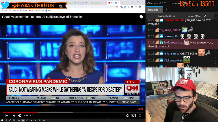
Task: Cast the video to a device
Action: (x=134, y=115)
